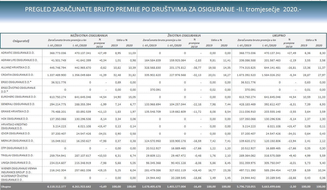Viewport: 327px width, 190px height.
Task: Click the ŽIVOTNA OSIGURANJA section header
Action: pos(184,35)
